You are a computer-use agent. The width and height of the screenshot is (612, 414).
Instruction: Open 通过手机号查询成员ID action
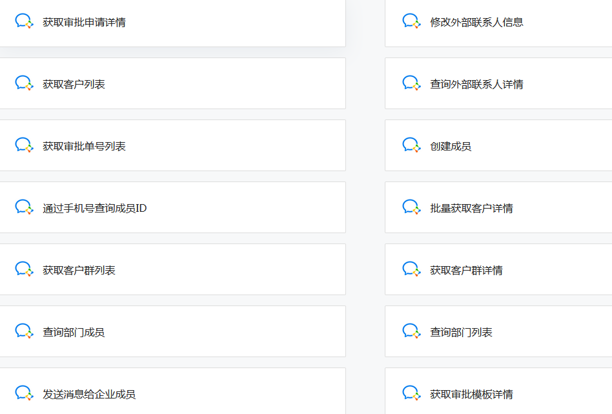click(x=172, y=207)
